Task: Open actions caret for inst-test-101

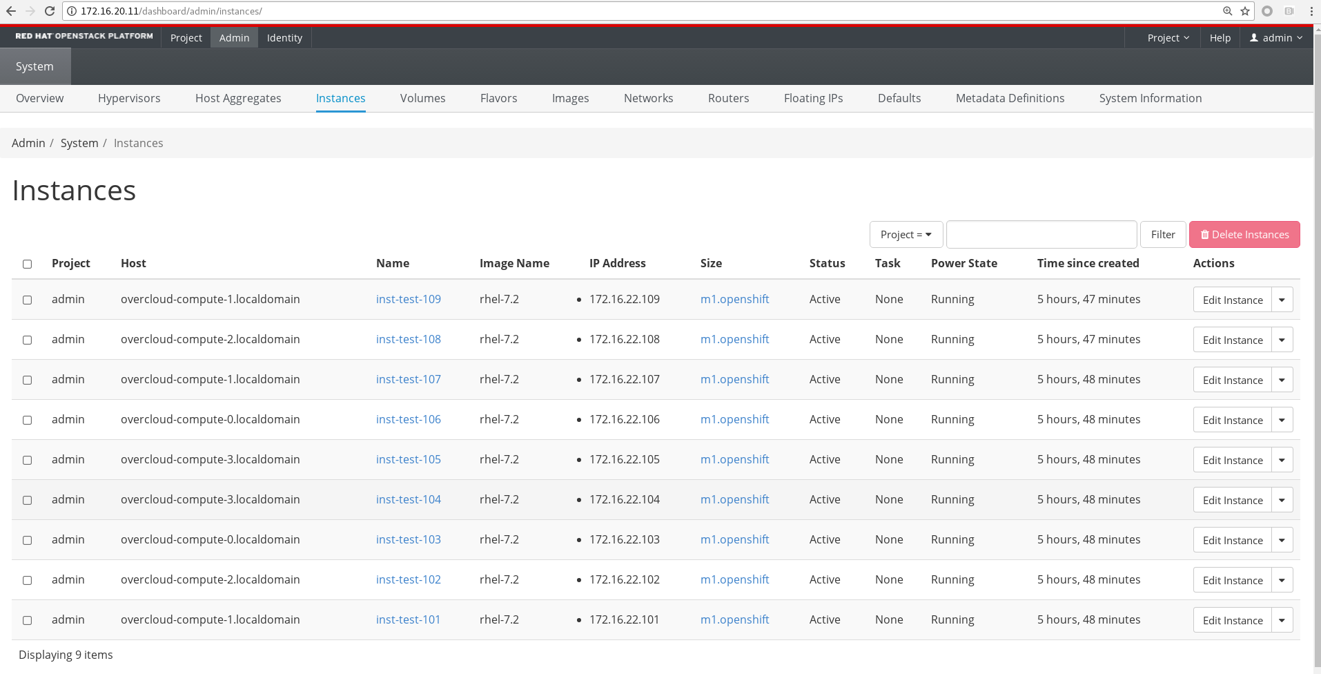Action: (x=1282, y=620)
